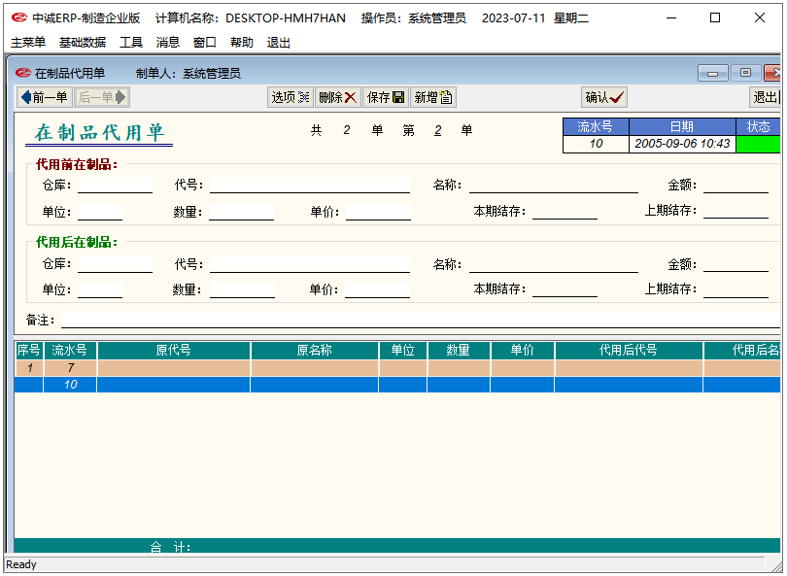Click the 数量 field under 代用前在制品

(241, 212)
